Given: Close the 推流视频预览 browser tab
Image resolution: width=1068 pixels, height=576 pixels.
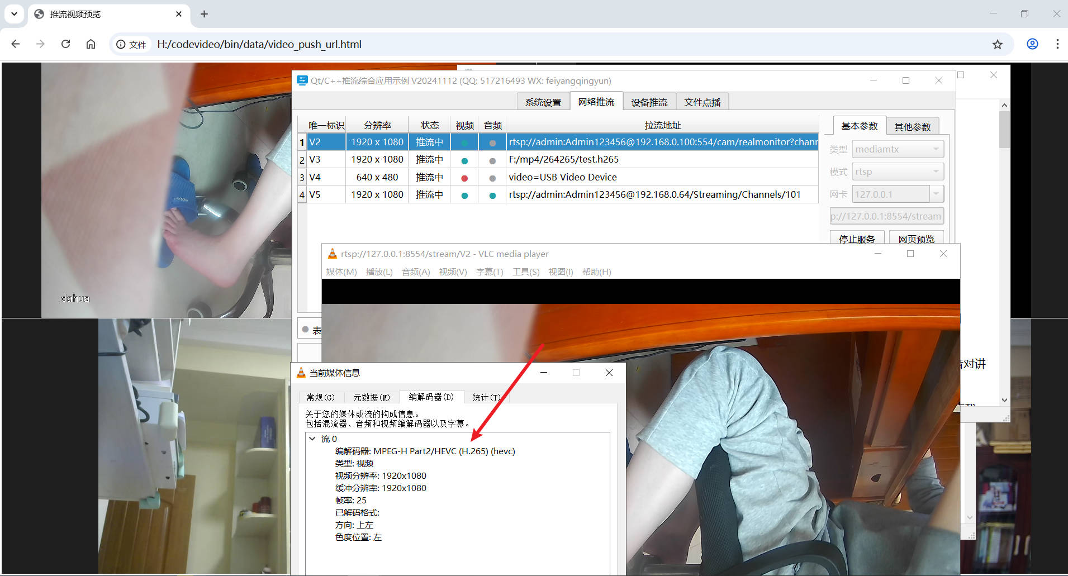Looking at the screenshot, I should 179,14.
